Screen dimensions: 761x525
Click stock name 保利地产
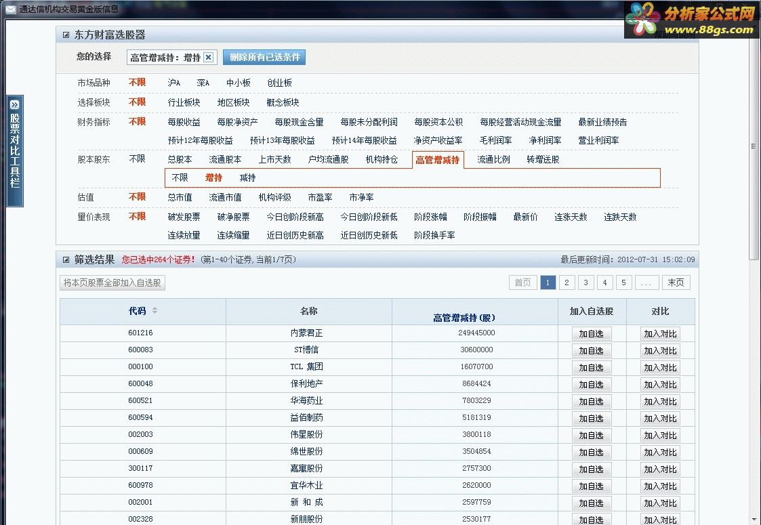(x=307, y=384)
